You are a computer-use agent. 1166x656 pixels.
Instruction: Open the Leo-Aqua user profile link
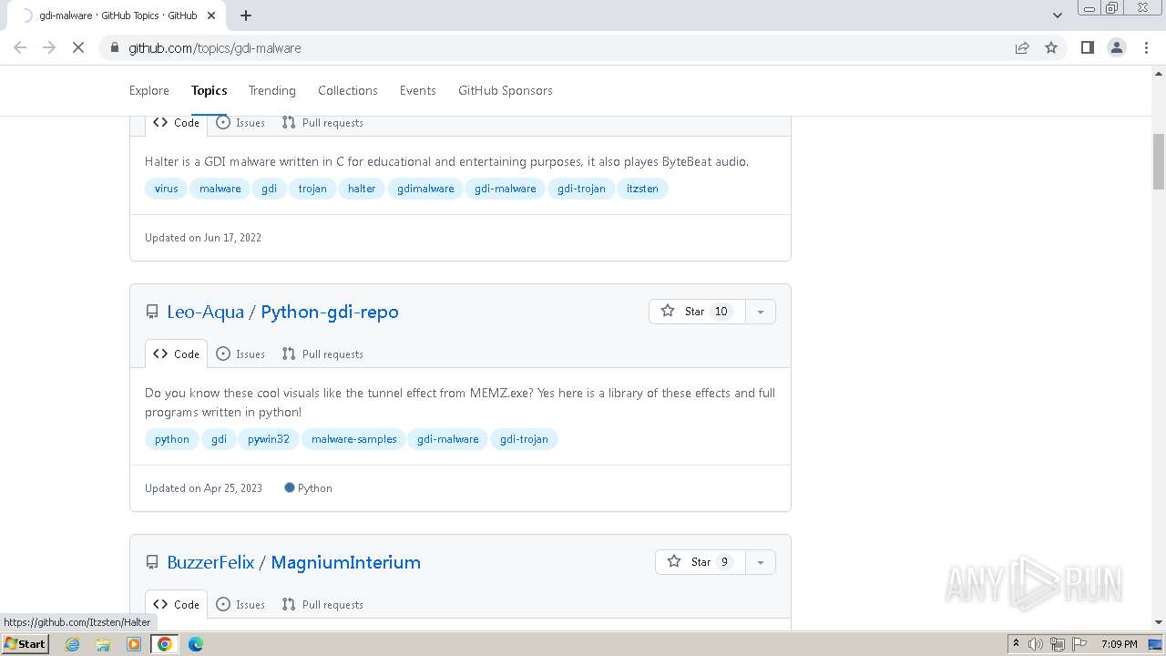coord(206,312)
